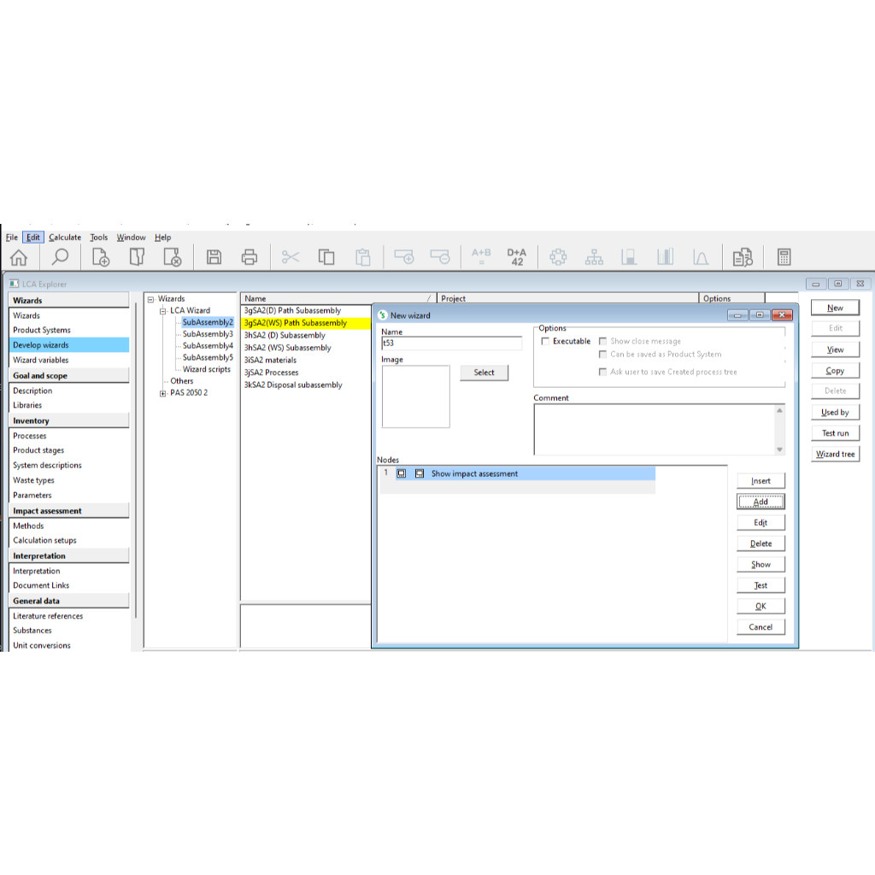The height and width of the screenshot is (875, 875).
Task: Click the New button in LCA Explorer
Action: tap(835, 308)
